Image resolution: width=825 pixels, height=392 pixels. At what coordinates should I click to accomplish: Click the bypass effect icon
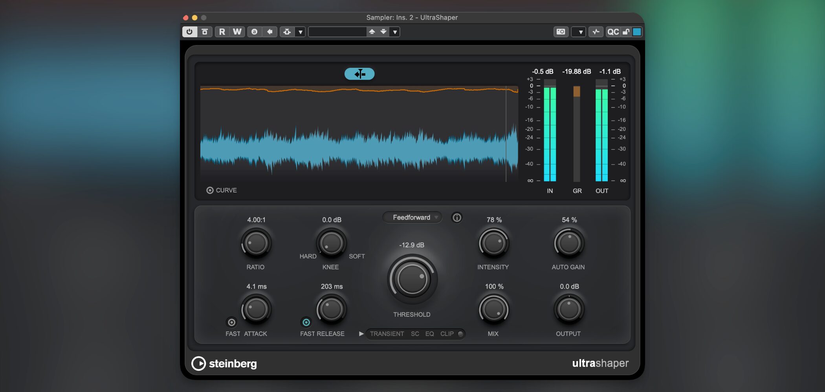pos(205,32)
